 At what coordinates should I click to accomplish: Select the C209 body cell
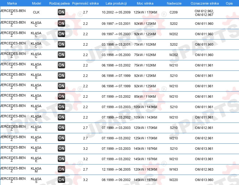(x=174, y=12)
